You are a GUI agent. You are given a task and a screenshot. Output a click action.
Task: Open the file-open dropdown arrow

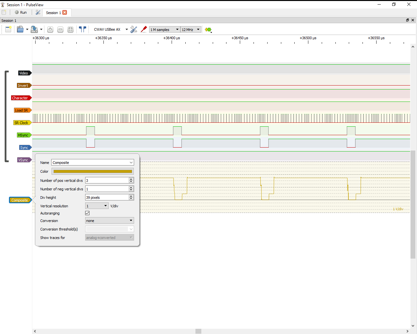(x=27, y=29)
